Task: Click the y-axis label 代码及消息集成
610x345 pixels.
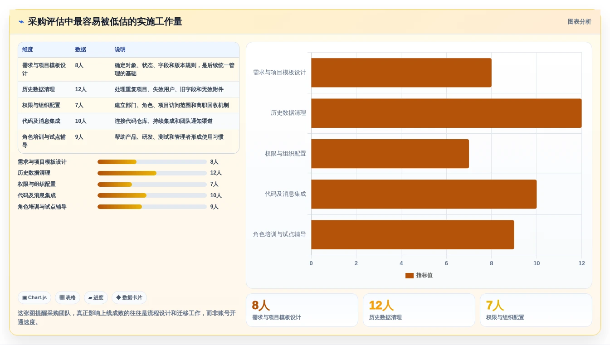Action: pyautogui.click(x=285, y=194)
